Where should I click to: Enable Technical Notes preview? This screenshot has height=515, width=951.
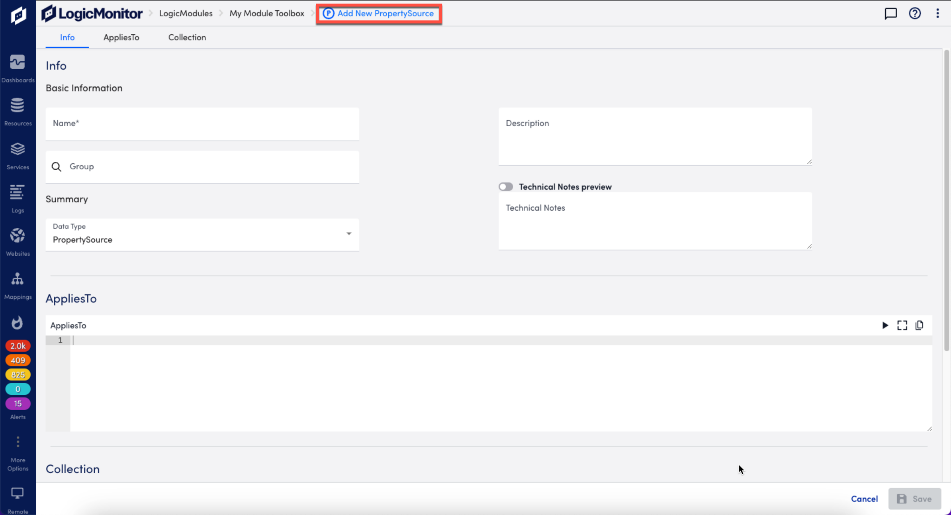pyautogui.click(x=505, y=187)
